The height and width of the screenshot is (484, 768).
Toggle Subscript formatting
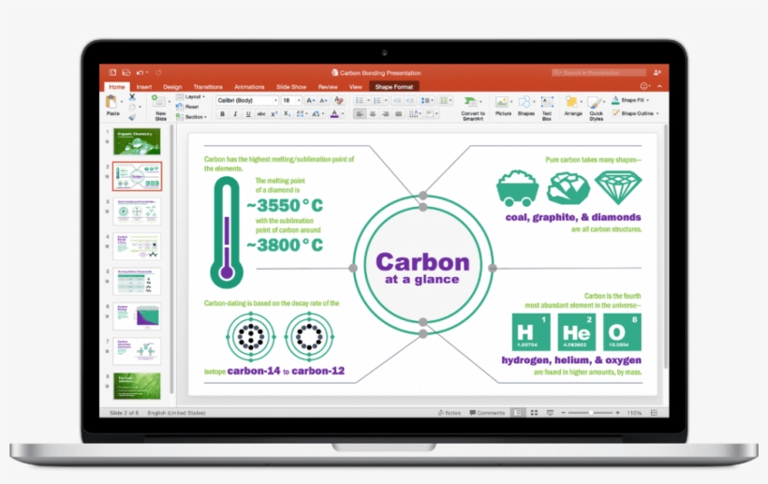pyautogui.click(x=287, y=114)
